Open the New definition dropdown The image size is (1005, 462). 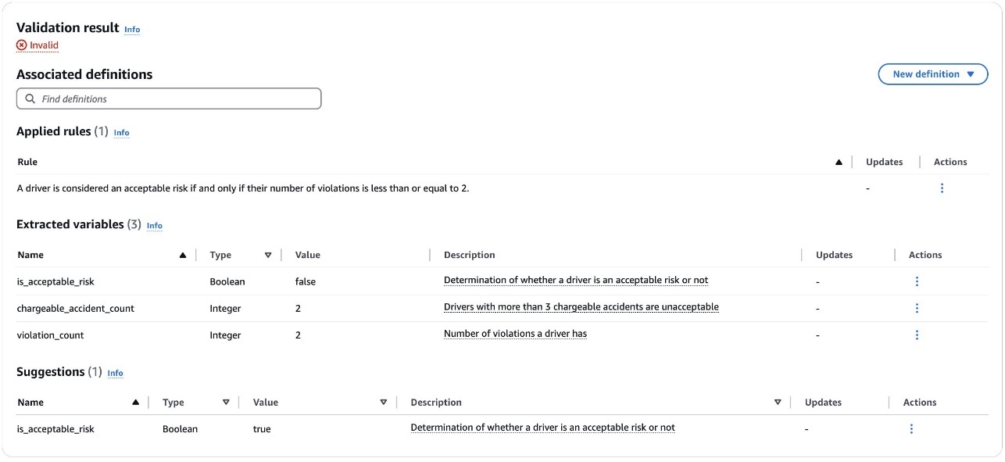(934, 73)
